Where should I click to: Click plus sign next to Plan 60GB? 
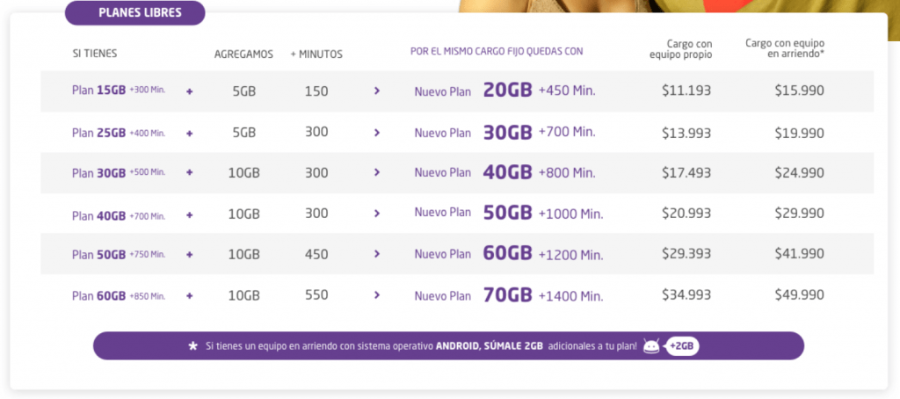(190, 295)
